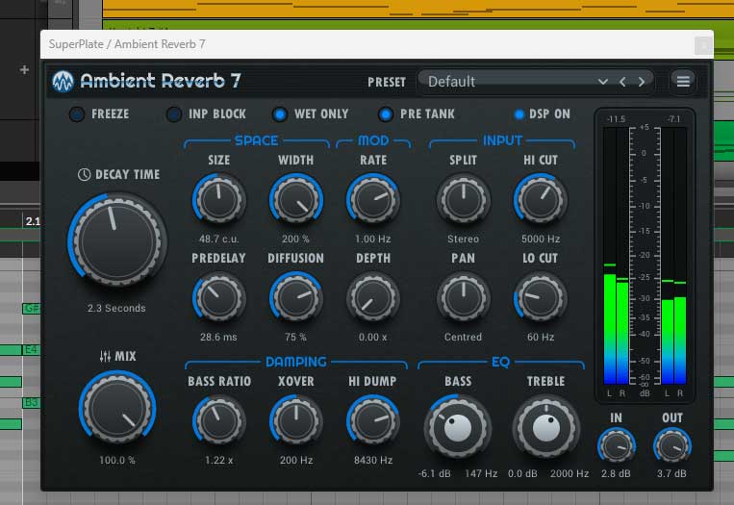The image size is (734, 505).
Task: Disable the PRE TANK switch
Action: pos(386,114)
